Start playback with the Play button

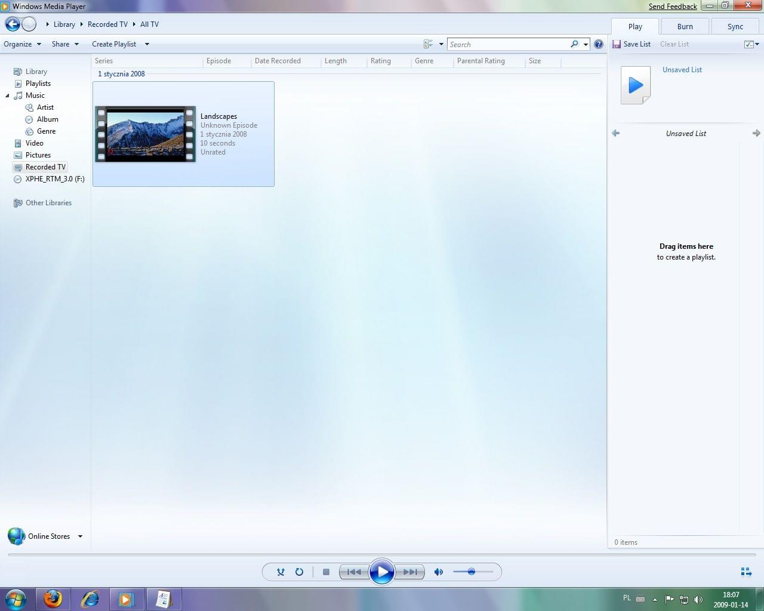tap(381, 572)
